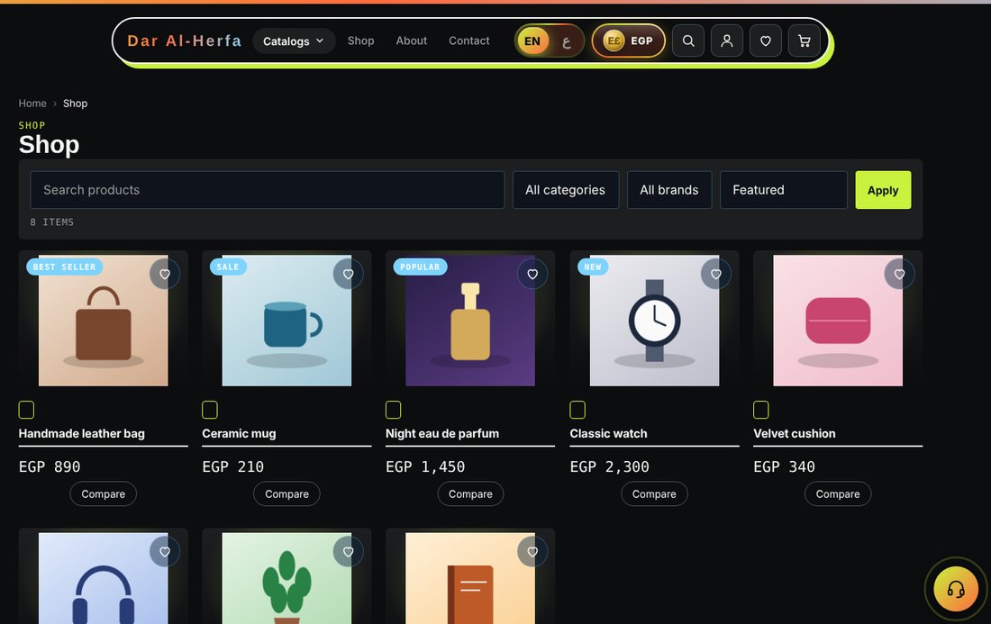This screenshot has height=624, width=991.
Task: Open the Featured sort dropdown
Action: [x=783, y=190]
